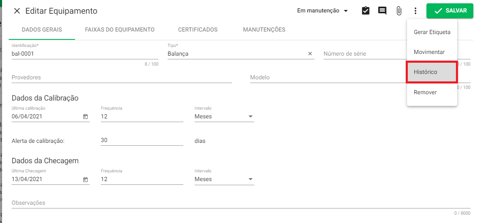Click the paperclip attachments icon
The height and width of the screenshot is (223, 480).
pyautogui.click(x=399, y=11)
